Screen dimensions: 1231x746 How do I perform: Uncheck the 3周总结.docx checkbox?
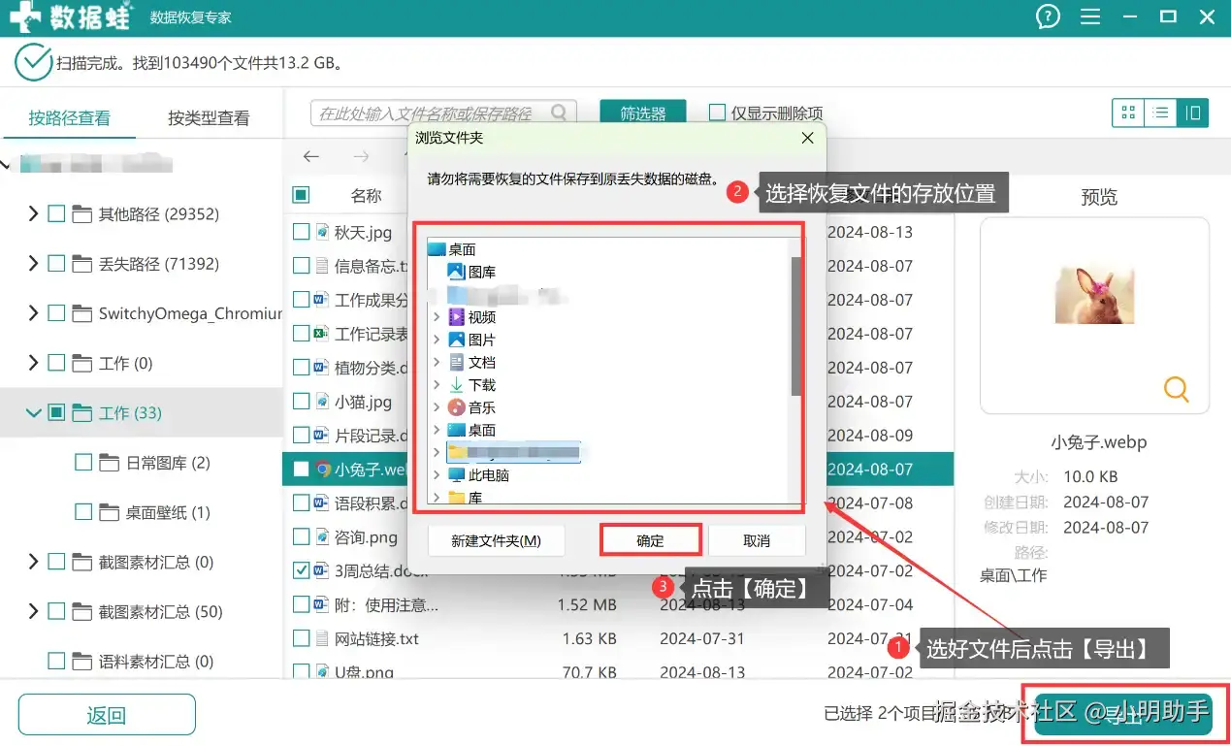(x=301, y=570)
